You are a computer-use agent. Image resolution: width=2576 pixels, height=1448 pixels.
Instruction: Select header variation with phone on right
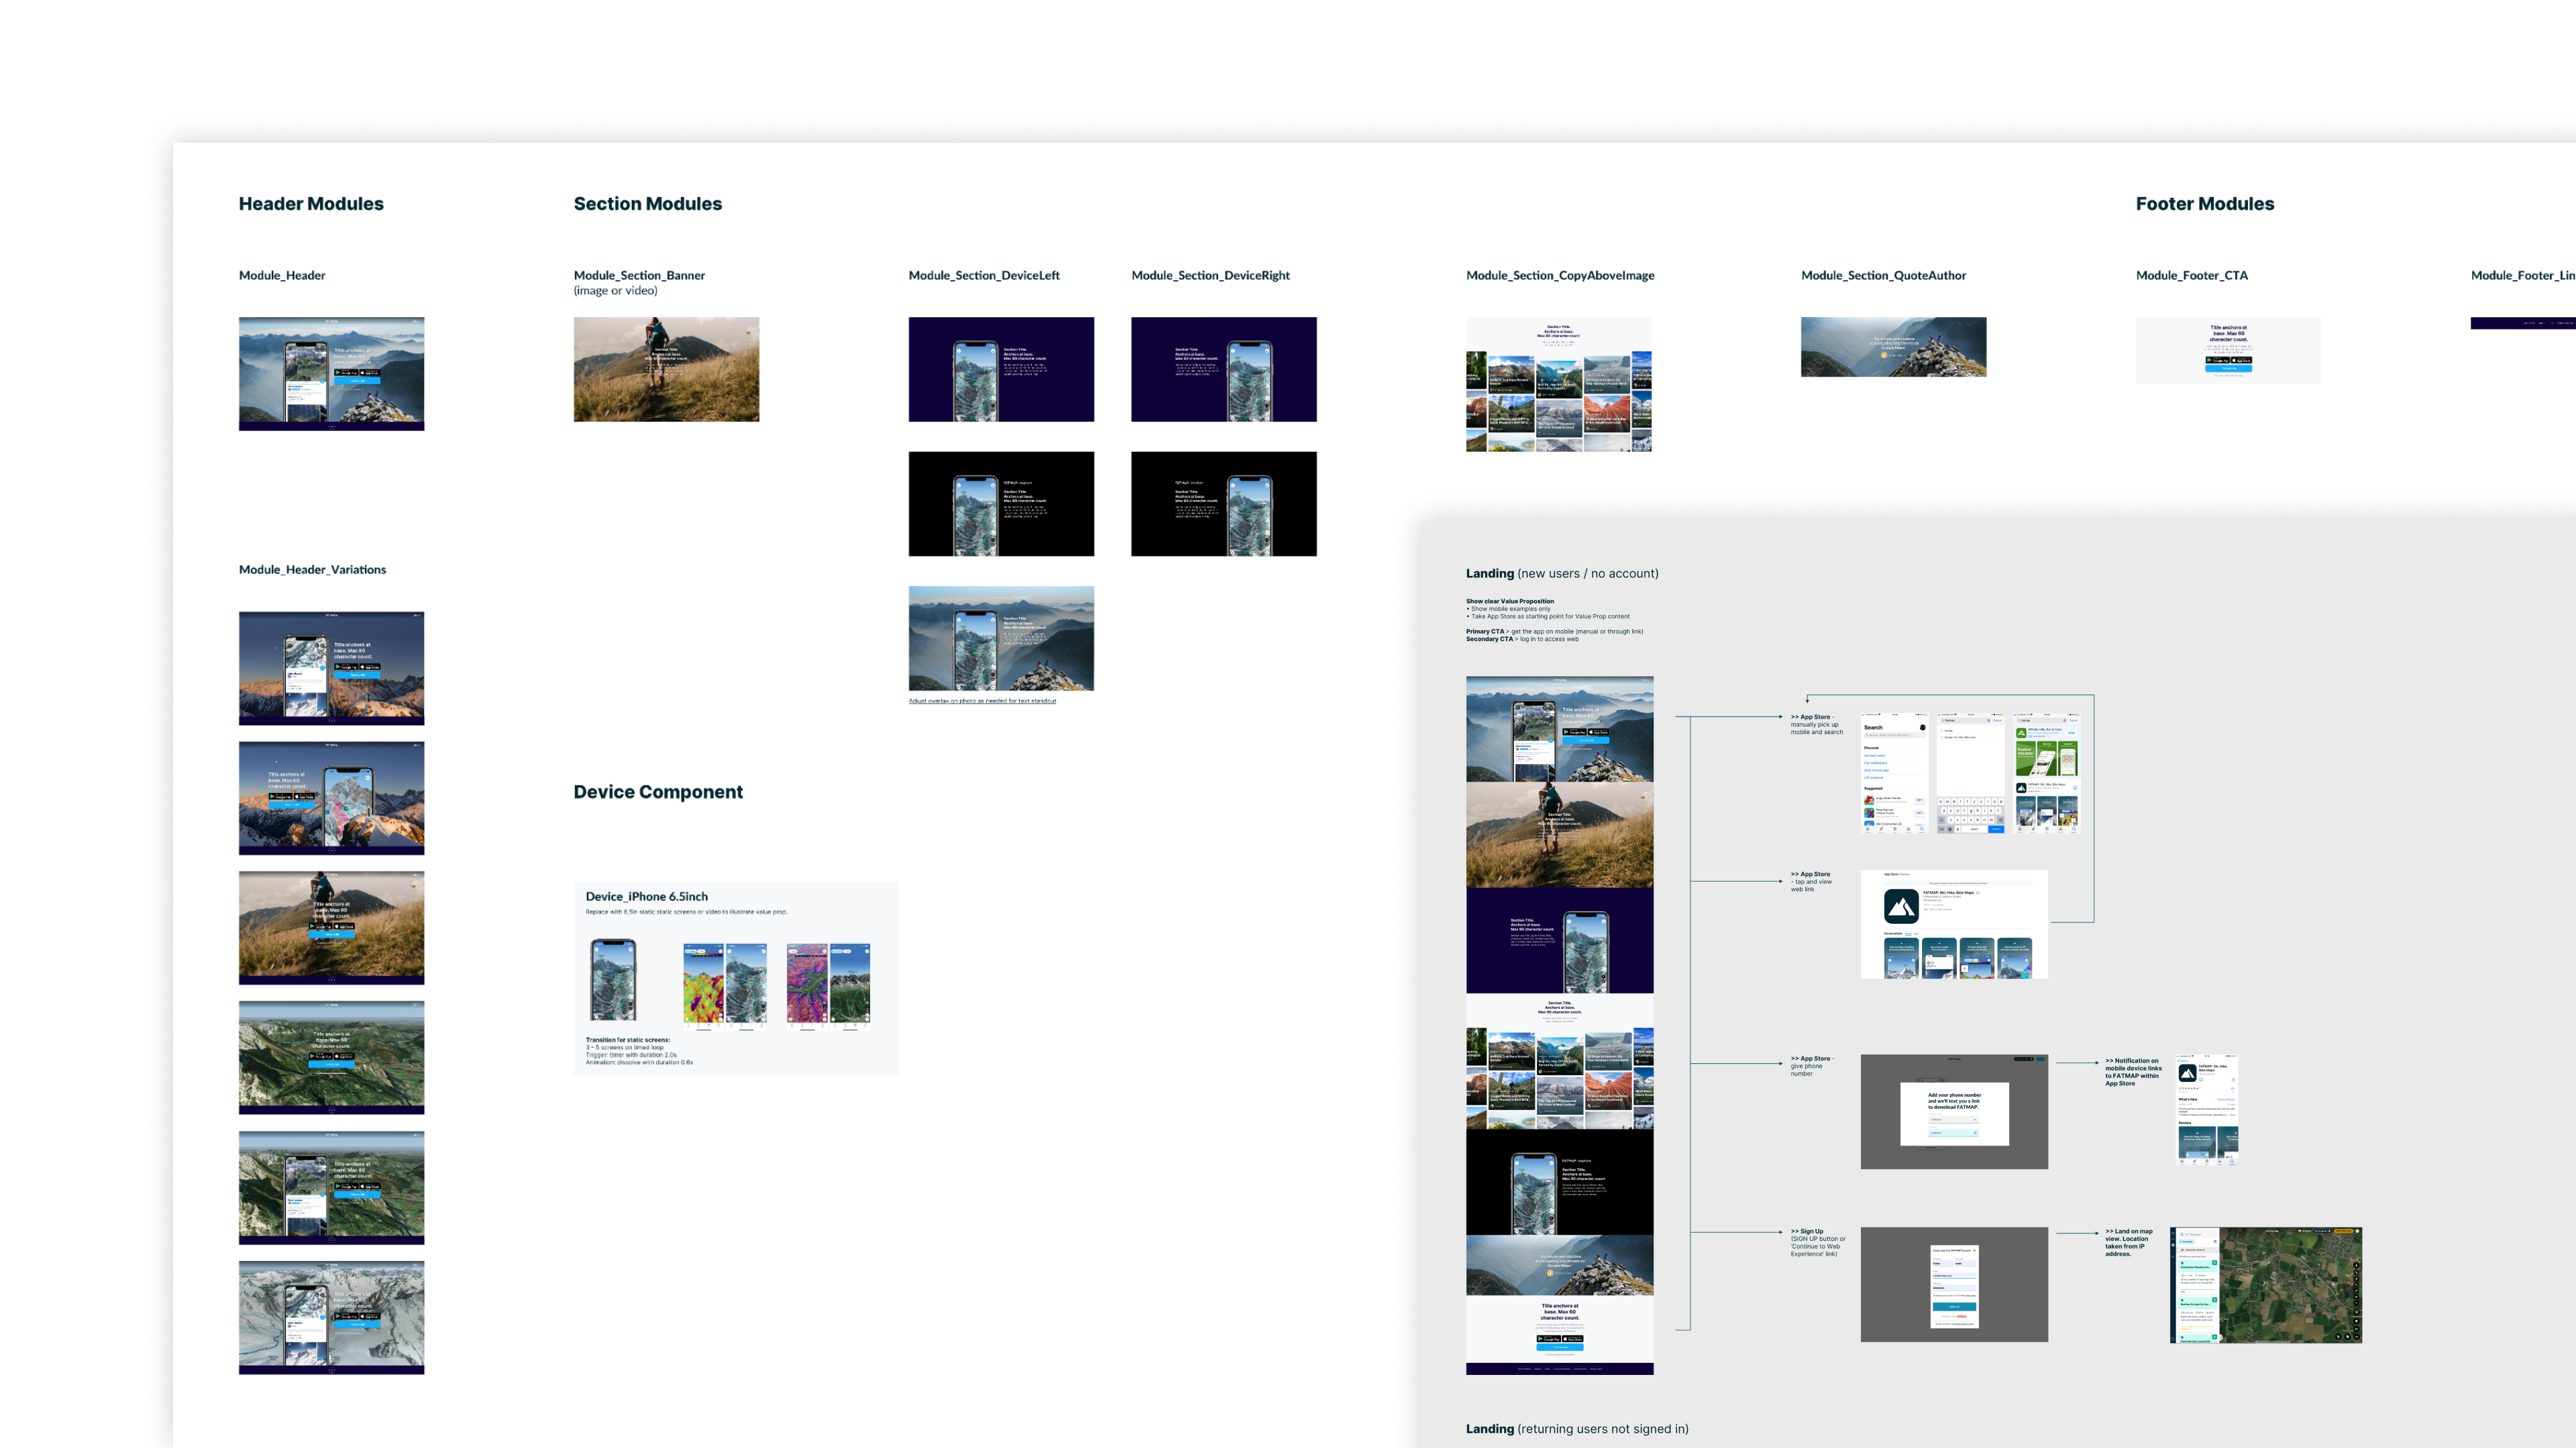pyautogui.click(x=331, y=798)
